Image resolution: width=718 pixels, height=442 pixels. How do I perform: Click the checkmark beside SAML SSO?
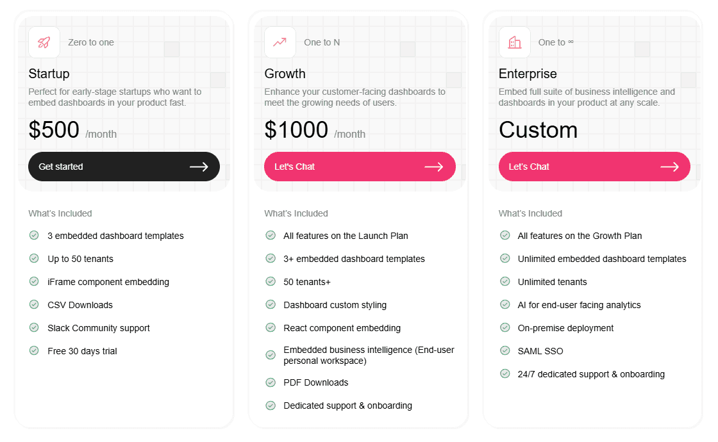click(x=505, y=350)
